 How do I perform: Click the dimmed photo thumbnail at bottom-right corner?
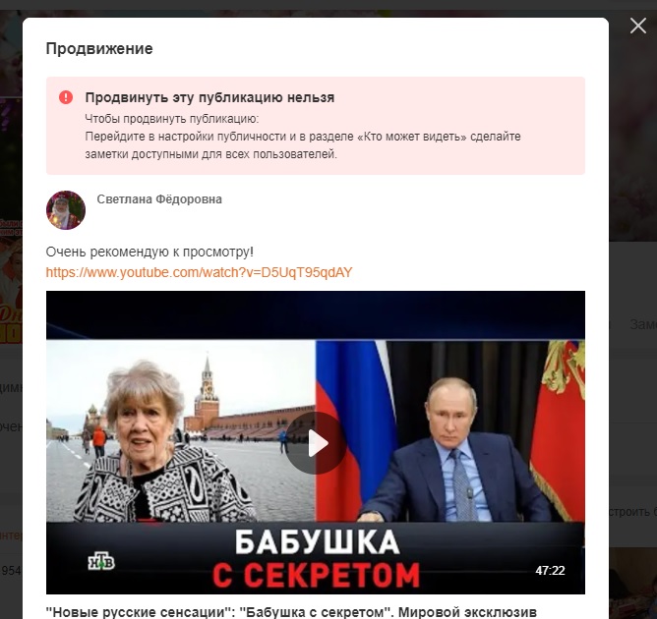coord(632,584)
